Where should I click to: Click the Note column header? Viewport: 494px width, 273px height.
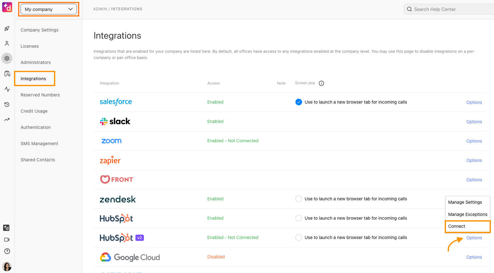[281, 83]
